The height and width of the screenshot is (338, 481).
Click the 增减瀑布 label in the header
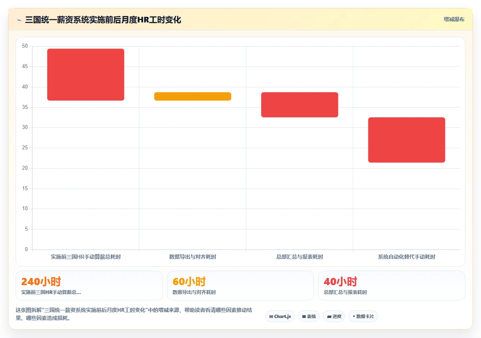point(454,19)
